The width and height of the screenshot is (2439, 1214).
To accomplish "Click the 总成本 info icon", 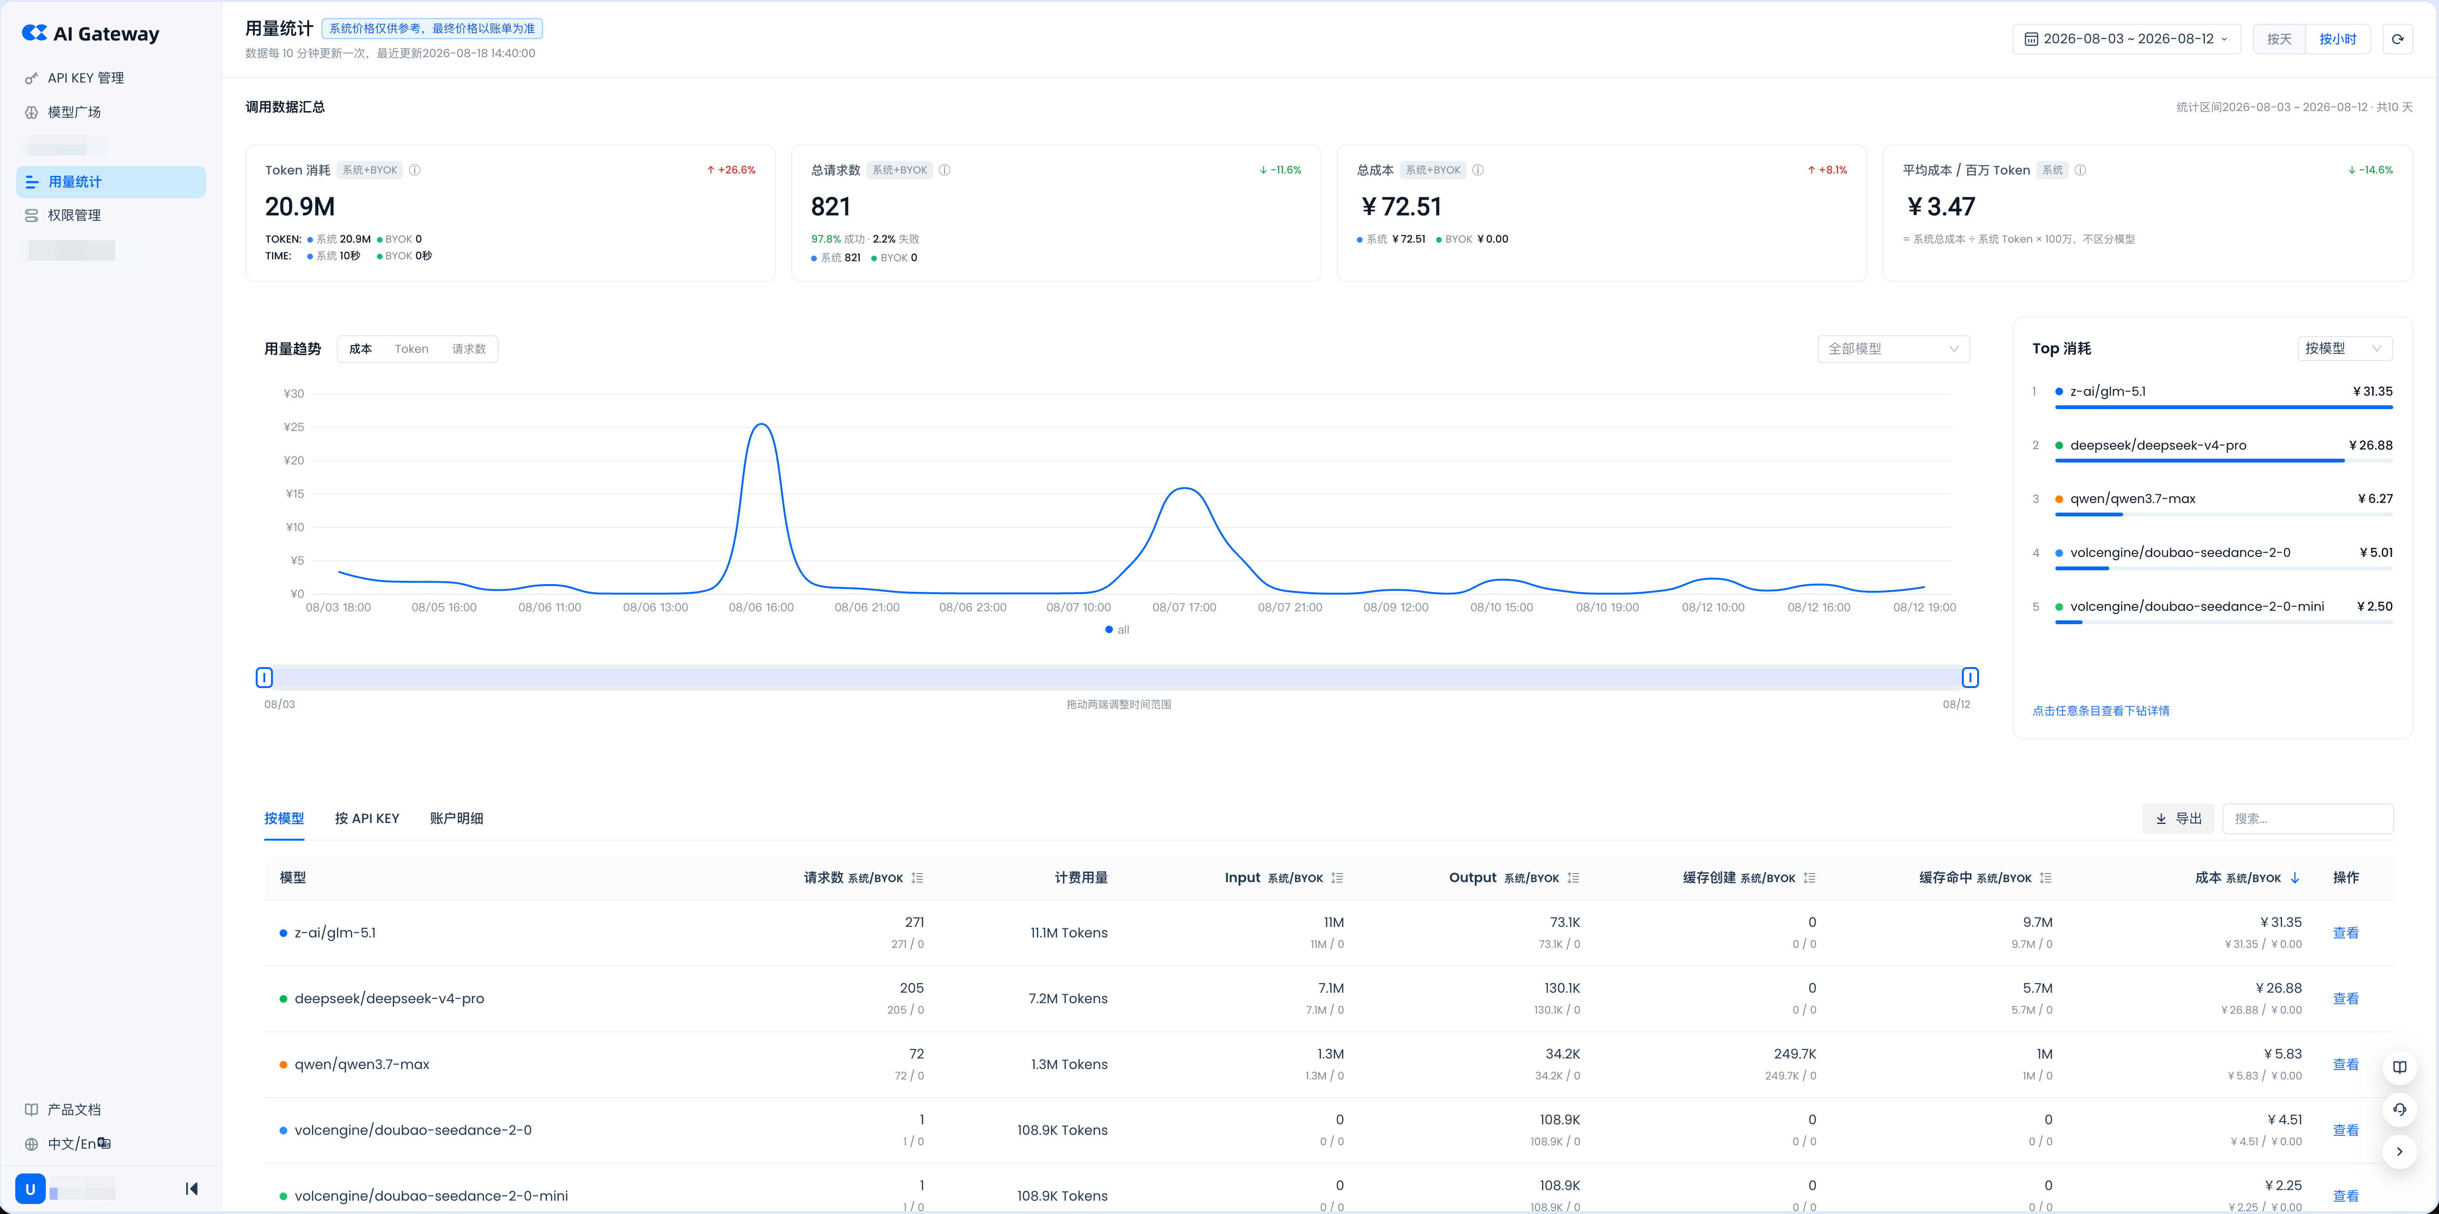I will coord(1478,170).
